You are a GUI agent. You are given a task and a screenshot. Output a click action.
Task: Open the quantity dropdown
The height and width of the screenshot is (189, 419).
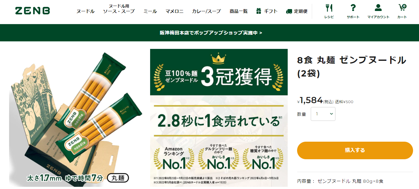[x=323, y=114]
